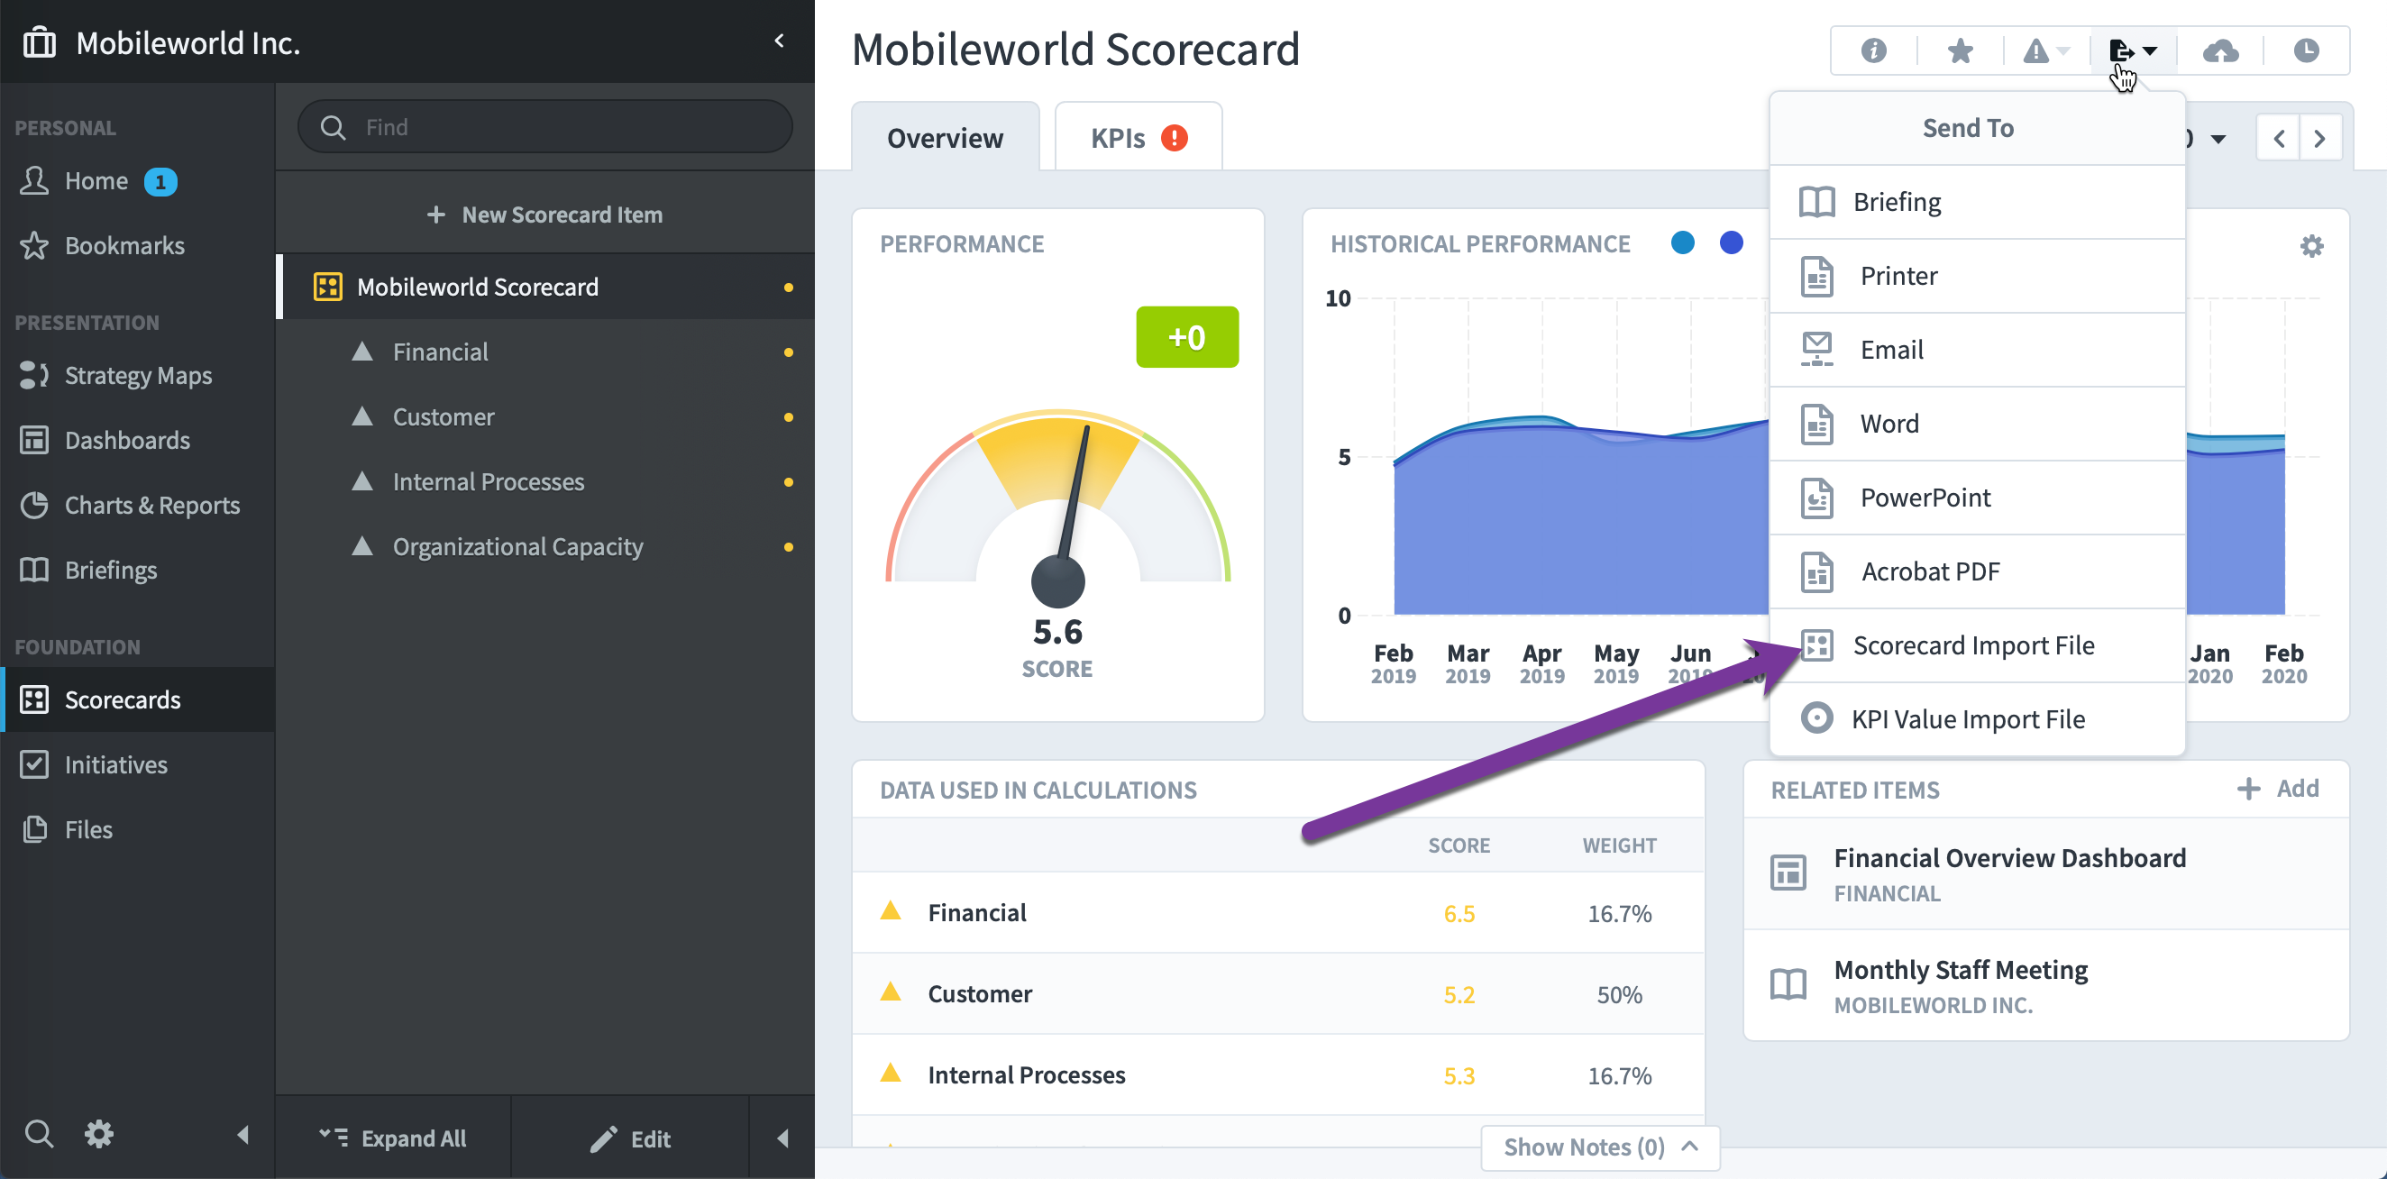Export to Word
This screenshot has height=1179, width=2387.
(x=1978, y=424)
